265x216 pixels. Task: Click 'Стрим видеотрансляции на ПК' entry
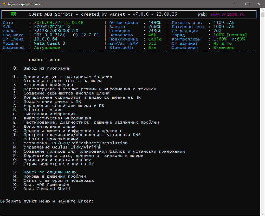(54, 164)
